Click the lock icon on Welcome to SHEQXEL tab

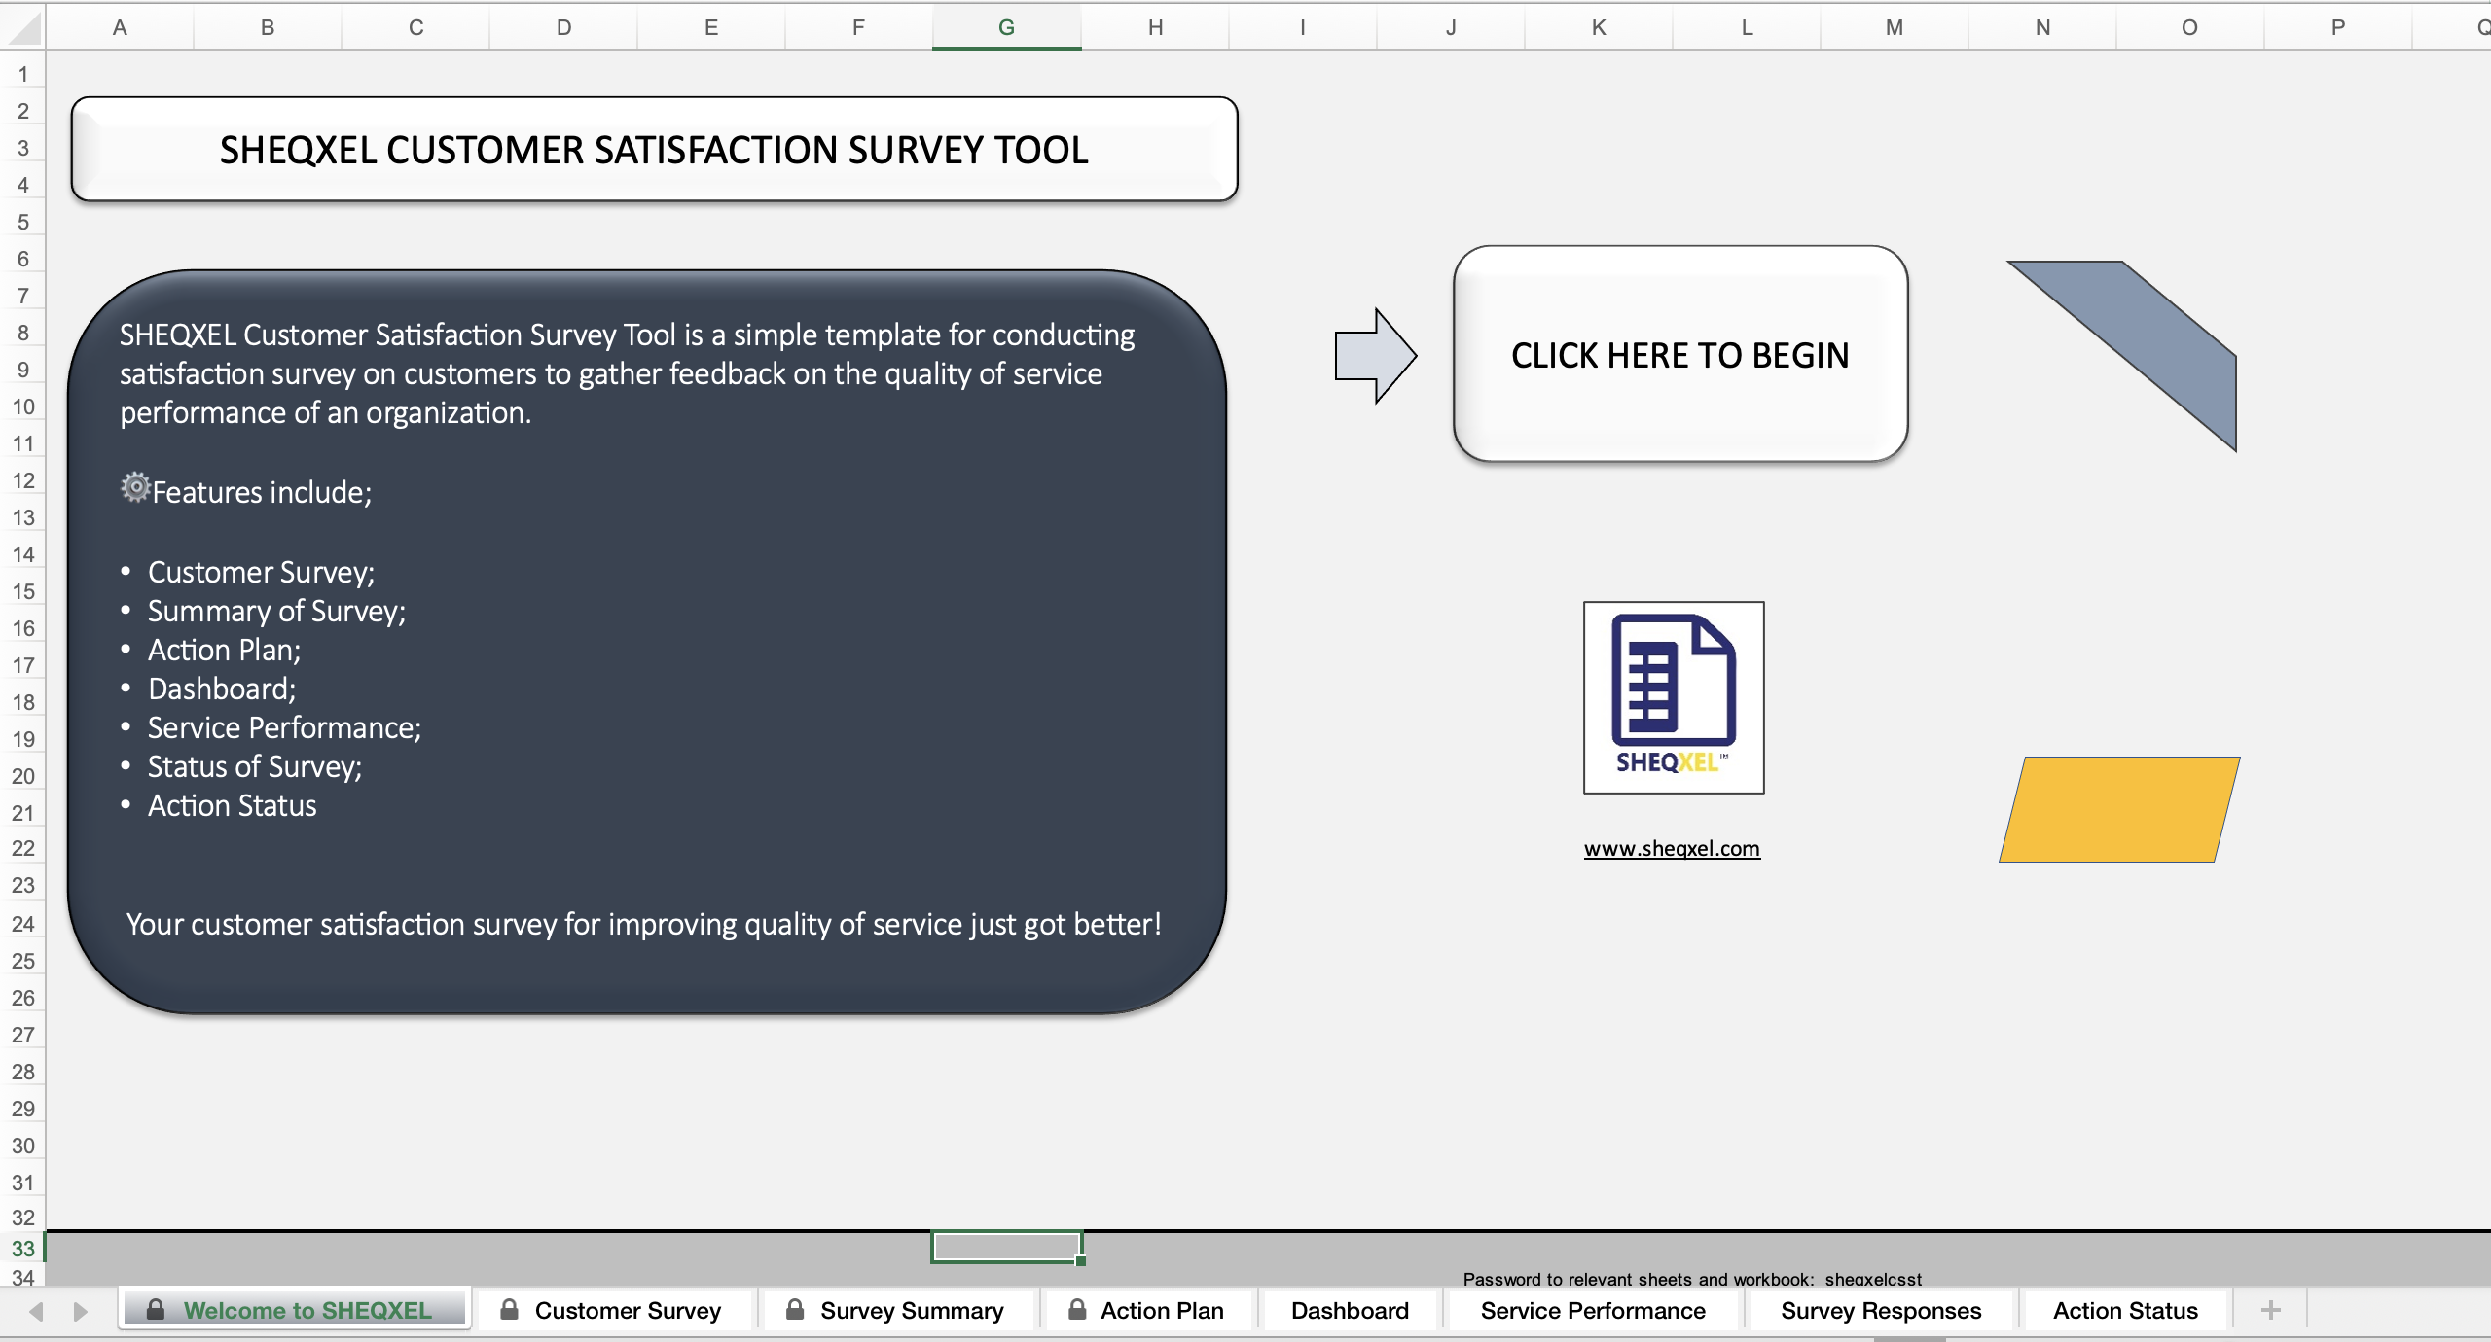coord(156,1309)
